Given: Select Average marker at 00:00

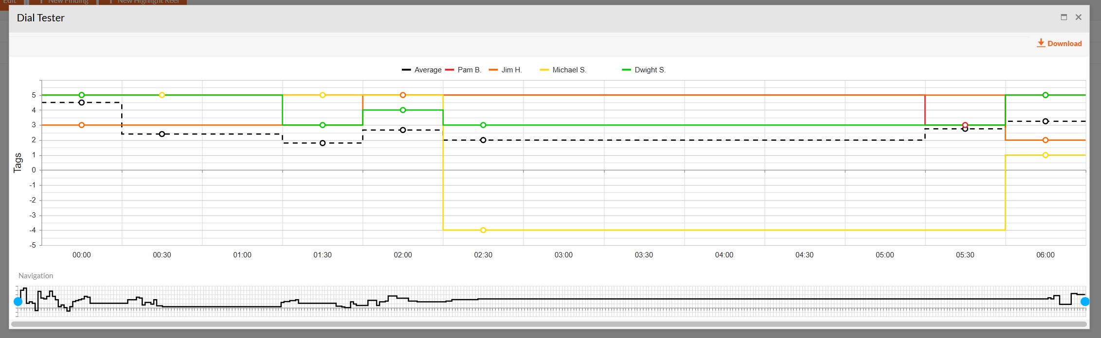Looking at the screenshot, I should click(82, 102).
